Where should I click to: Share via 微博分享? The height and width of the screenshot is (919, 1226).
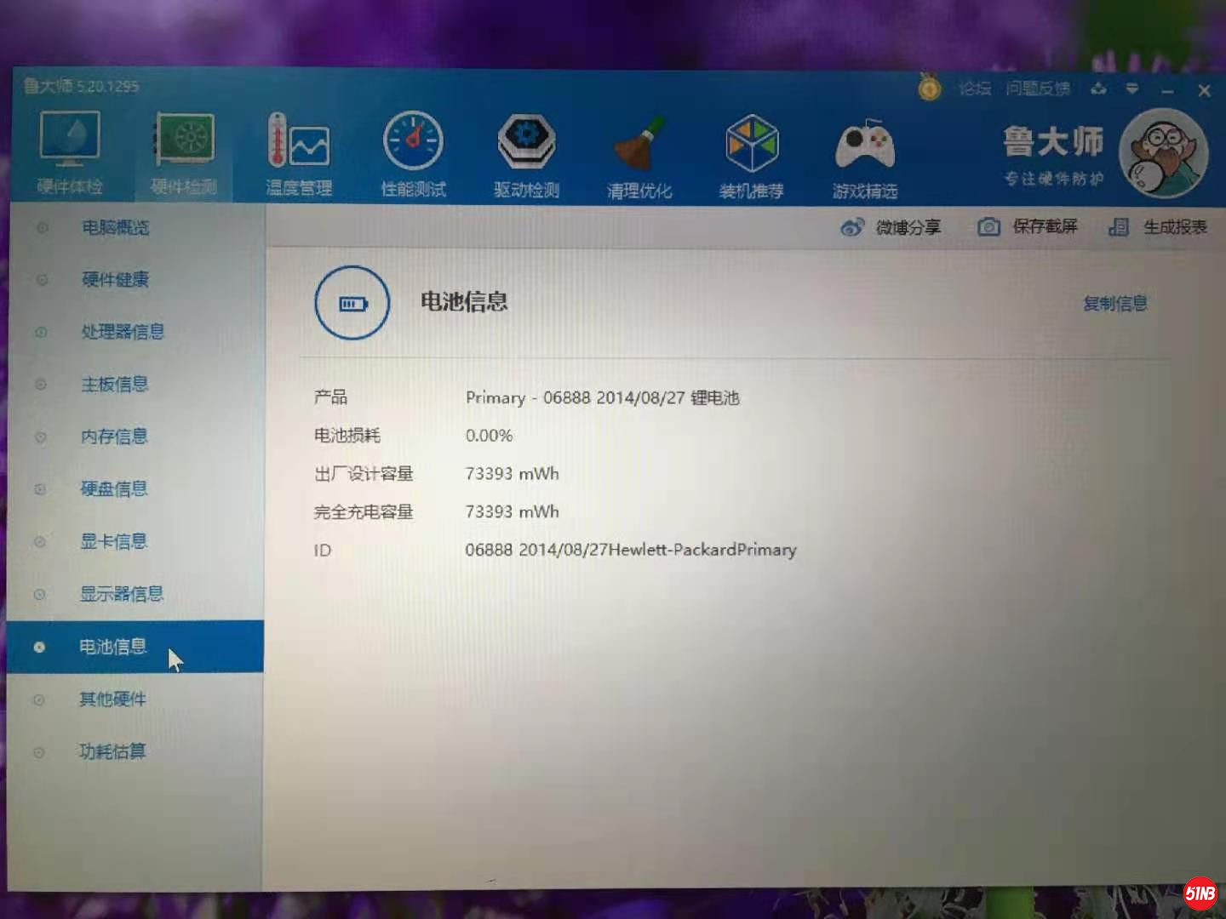coord(891,227)
